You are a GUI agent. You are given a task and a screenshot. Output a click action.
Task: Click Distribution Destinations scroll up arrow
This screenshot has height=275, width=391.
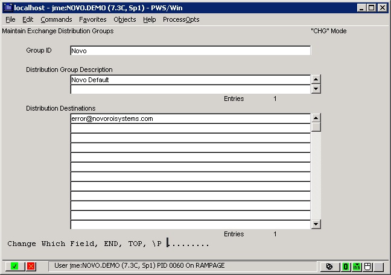tap(316, 118)
